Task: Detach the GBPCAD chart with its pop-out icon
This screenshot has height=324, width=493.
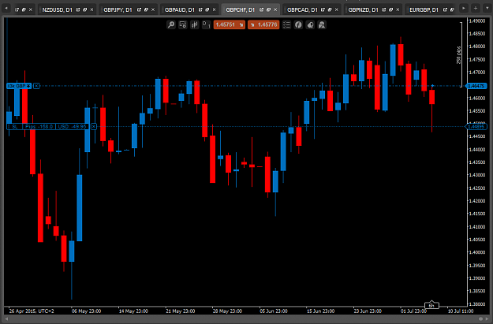Action: click(330, 9)
